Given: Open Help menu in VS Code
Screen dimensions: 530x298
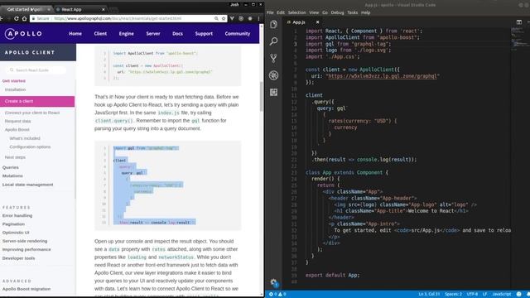Looking at the screenshot, I should 365,12.
